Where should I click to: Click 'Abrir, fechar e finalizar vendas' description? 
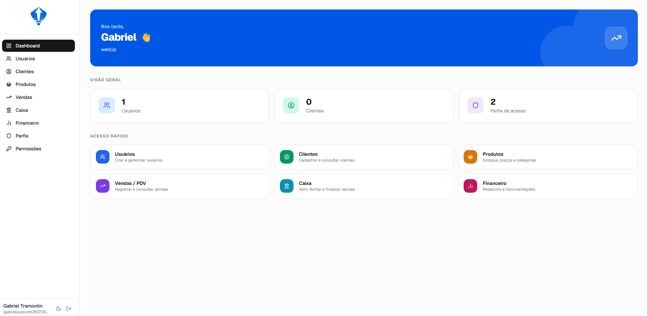tap(327, 189)
